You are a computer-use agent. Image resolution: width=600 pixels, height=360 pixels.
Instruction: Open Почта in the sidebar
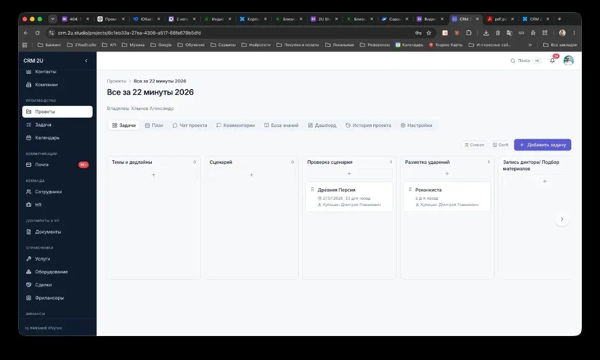(57, 164)
